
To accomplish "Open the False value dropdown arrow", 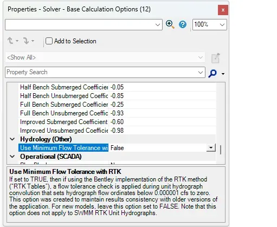I will click(x=211, y=148).
